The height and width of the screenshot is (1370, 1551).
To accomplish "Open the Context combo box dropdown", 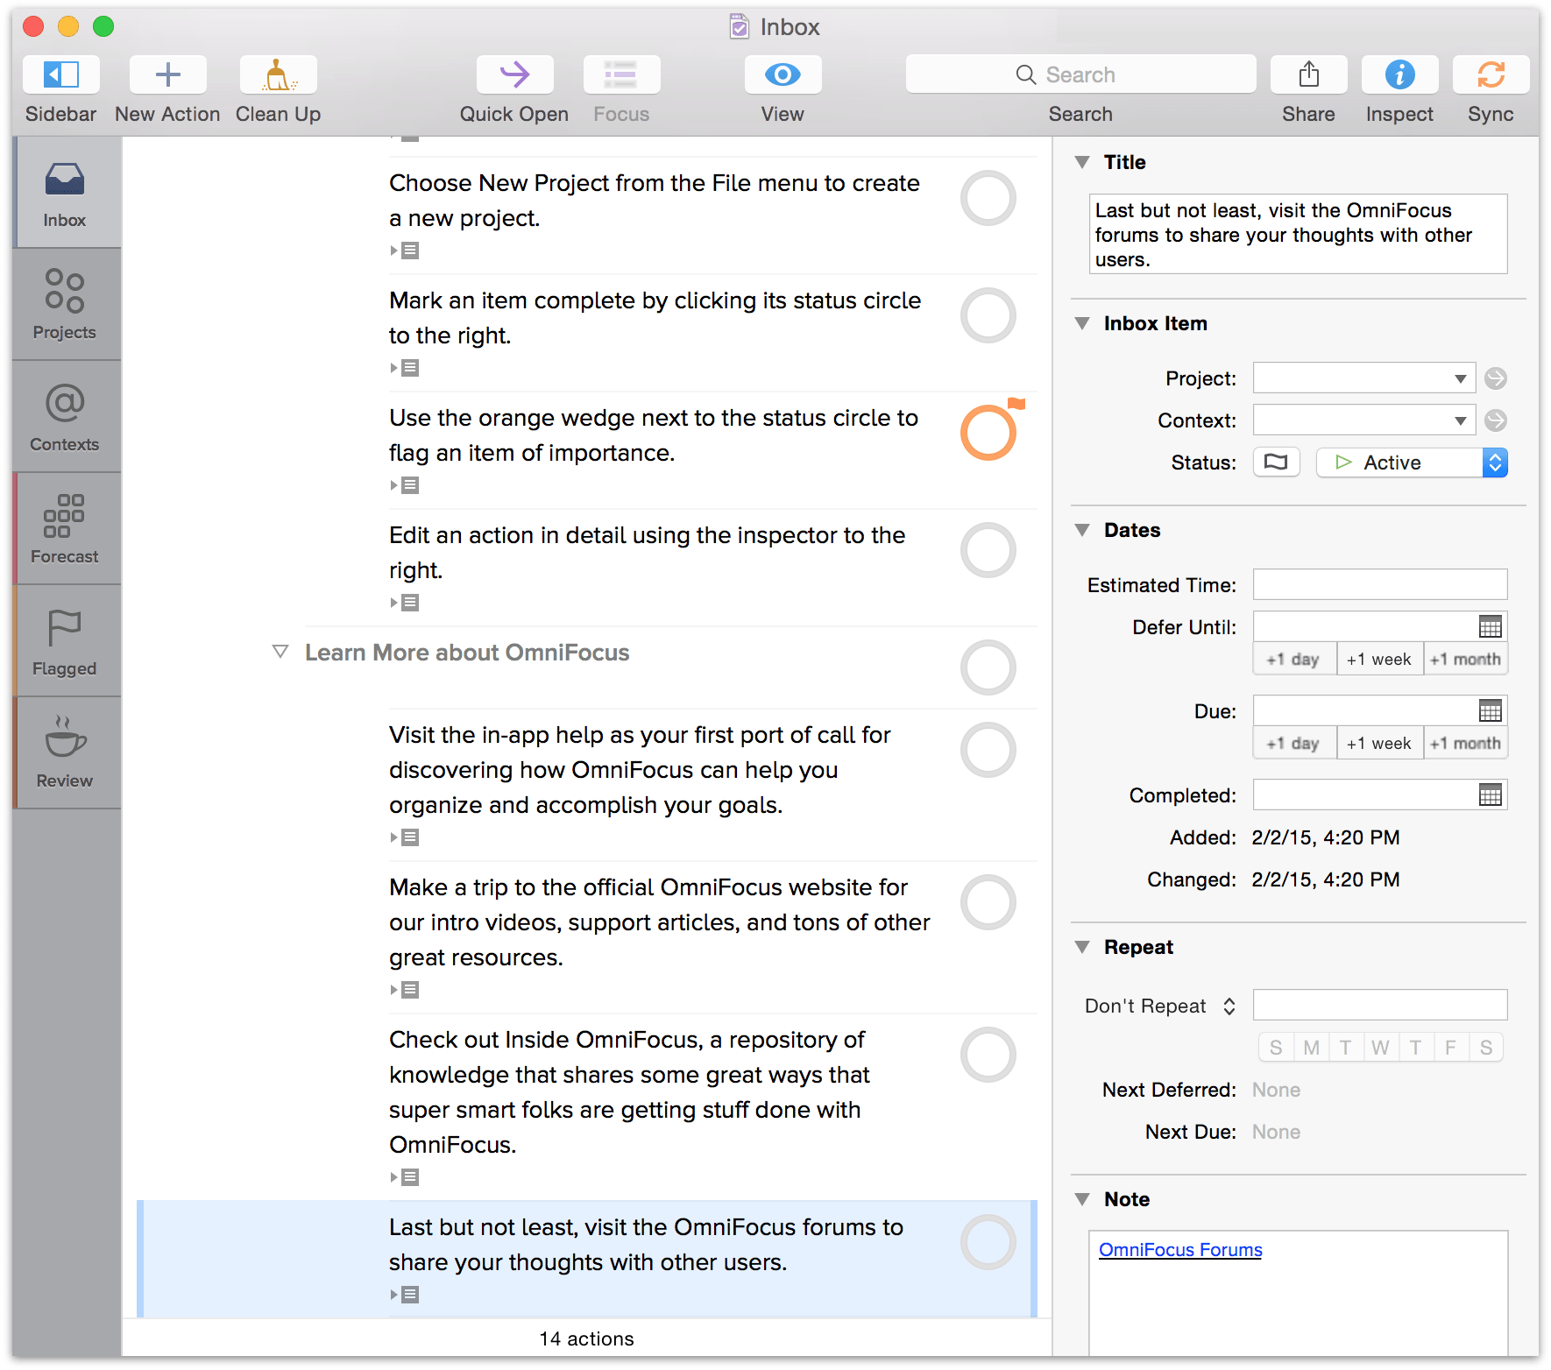I will click(1460, 420).
